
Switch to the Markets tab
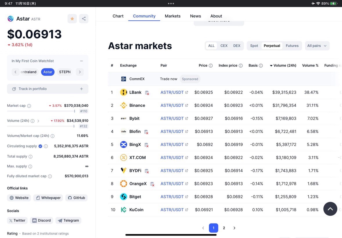[x=173, y=16]
